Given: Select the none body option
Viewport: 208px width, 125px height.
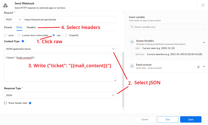Looking at the screenshot, I should click(6, 35).
